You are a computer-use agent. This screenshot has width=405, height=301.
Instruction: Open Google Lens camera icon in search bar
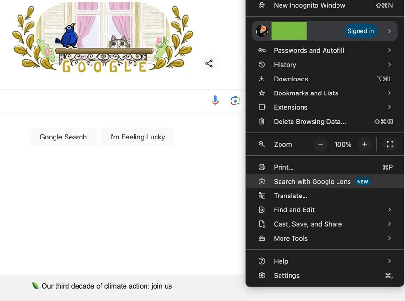pos(236,101)
